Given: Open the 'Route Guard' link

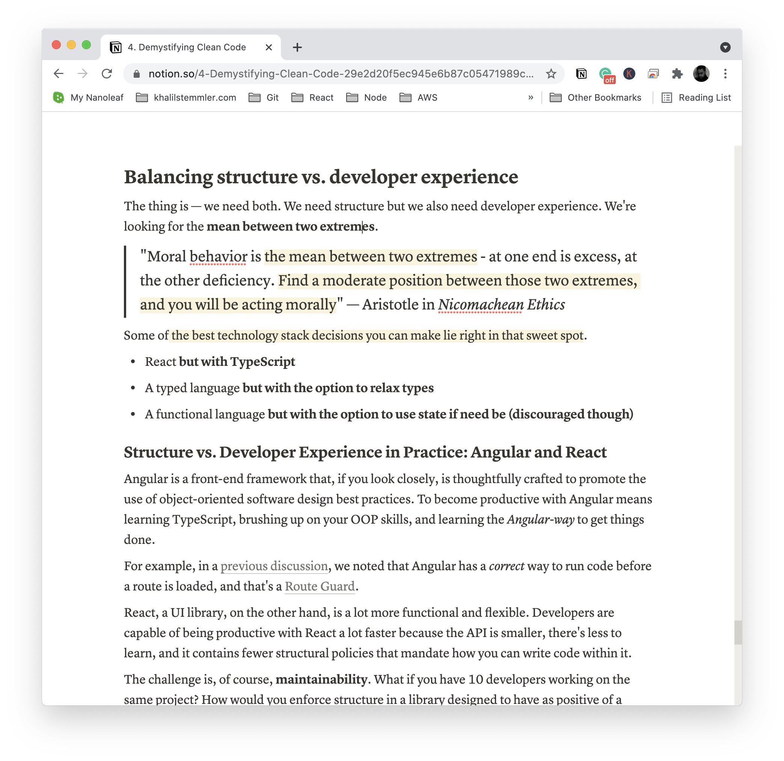Looking at the screenshot, I should point(320,586).
